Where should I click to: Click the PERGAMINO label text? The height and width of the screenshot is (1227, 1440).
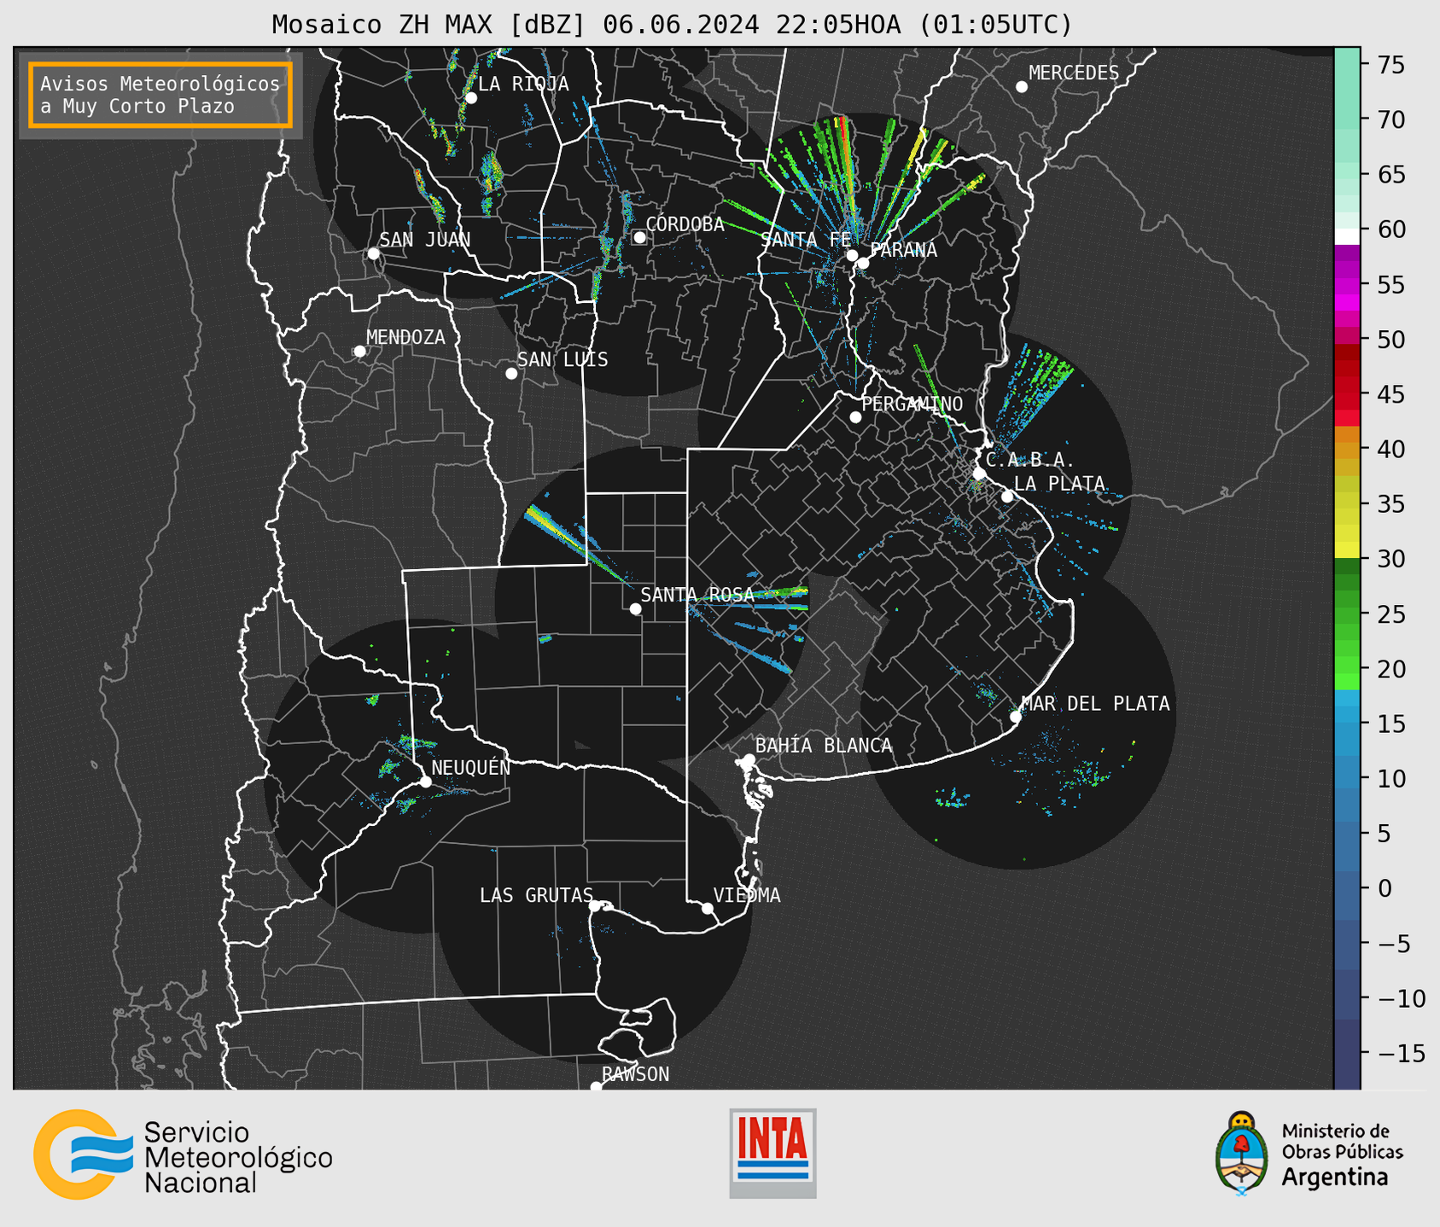(912, 404)
